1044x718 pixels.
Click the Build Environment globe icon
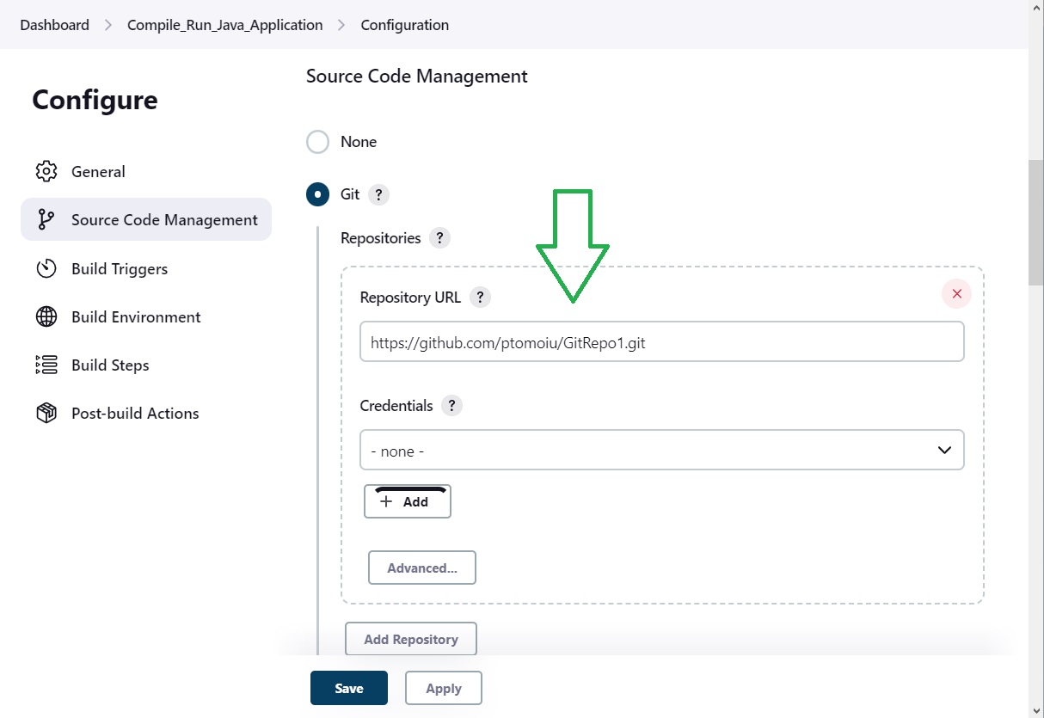[46, 316]
